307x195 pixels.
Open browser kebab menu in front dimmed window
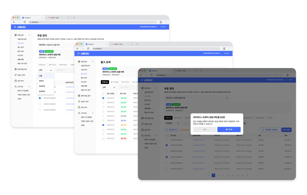tap(293, 75)
